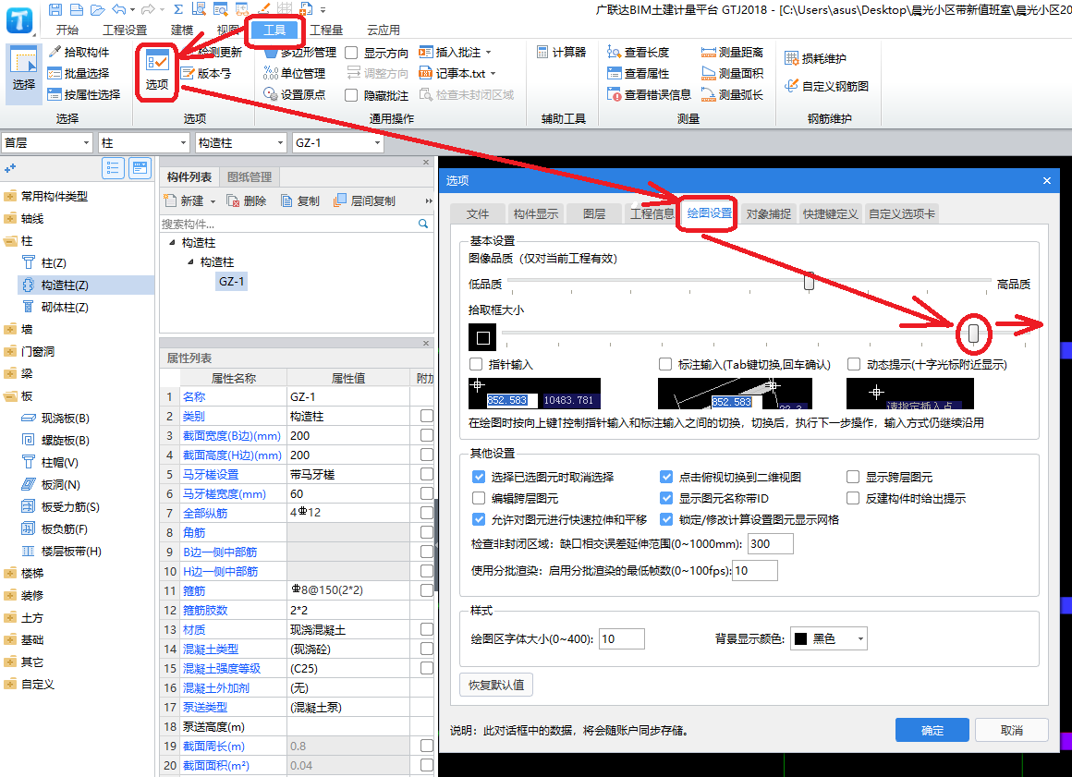This screenshot has width=1072, height=777.
Task: Click the black background color swatch
Action: click(x=800, y=639)
